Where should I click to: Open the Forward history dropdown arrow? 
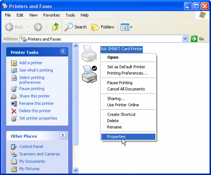[47, 27]
